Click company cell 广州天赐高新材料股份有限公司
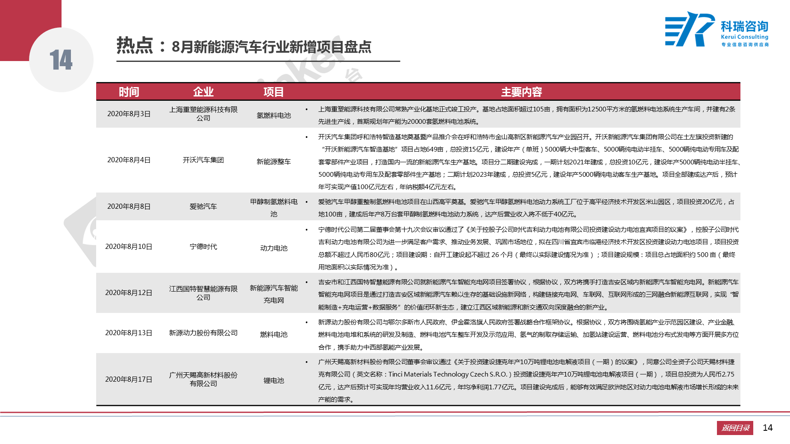 (x=203, y=380)
